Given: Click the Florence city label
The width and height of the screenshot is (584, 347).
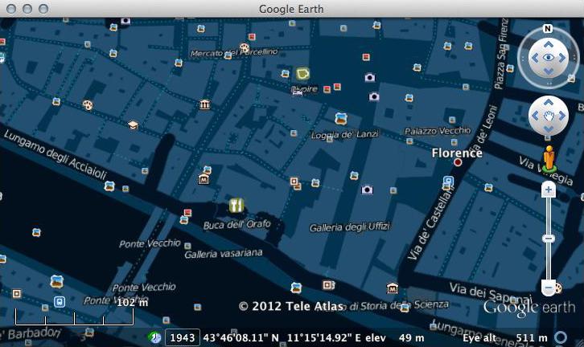Looking at the screenshot, I should [457, 153].
